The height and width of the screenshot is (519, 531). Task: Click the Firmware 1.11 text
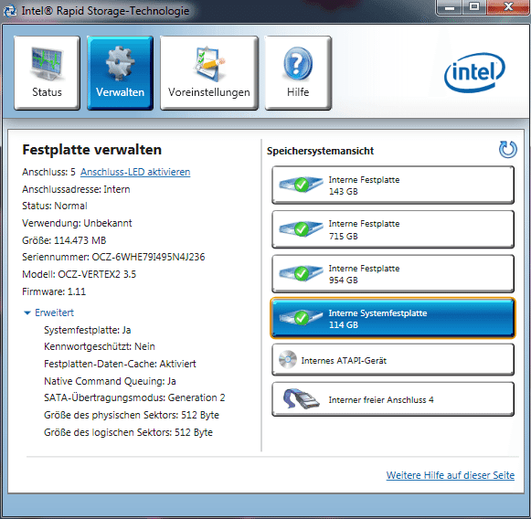pyautogui.click(x=54, y=291)
